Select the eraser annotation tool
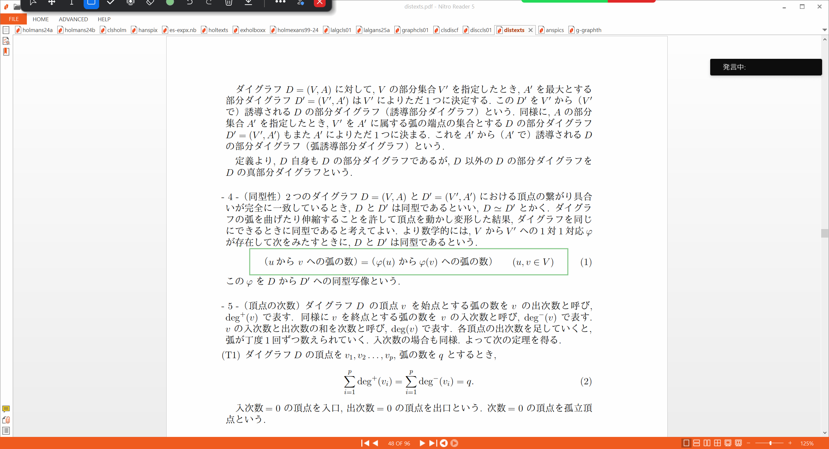Screen dimensions: 829x449 click(150, 3)
